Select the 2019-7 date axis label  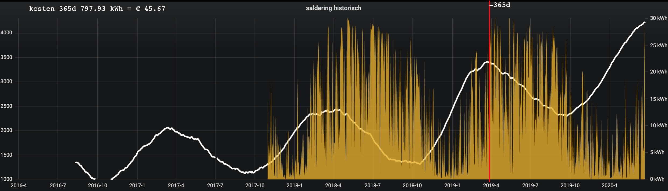pyautogui.click(x=530, y=185)
